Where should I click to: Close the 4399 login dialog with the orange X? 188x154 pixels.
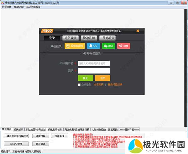(x=138, y=31)
